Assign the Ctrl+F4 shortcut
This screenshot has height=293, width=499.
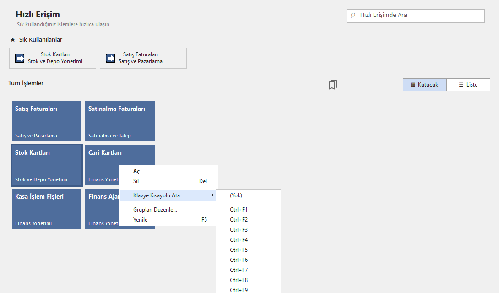[x=248, y=240]
